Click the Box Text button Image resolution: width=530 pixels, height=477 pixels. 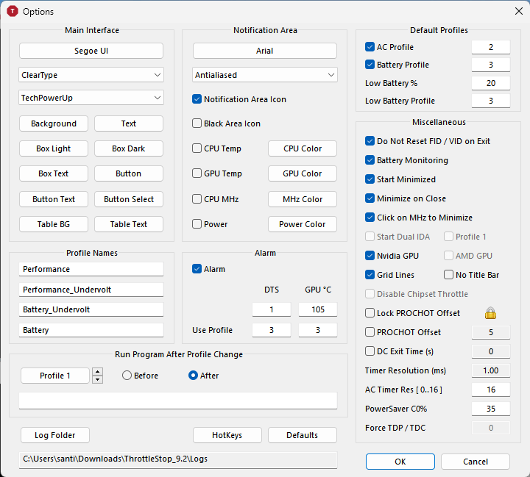(x=54, y=173)
